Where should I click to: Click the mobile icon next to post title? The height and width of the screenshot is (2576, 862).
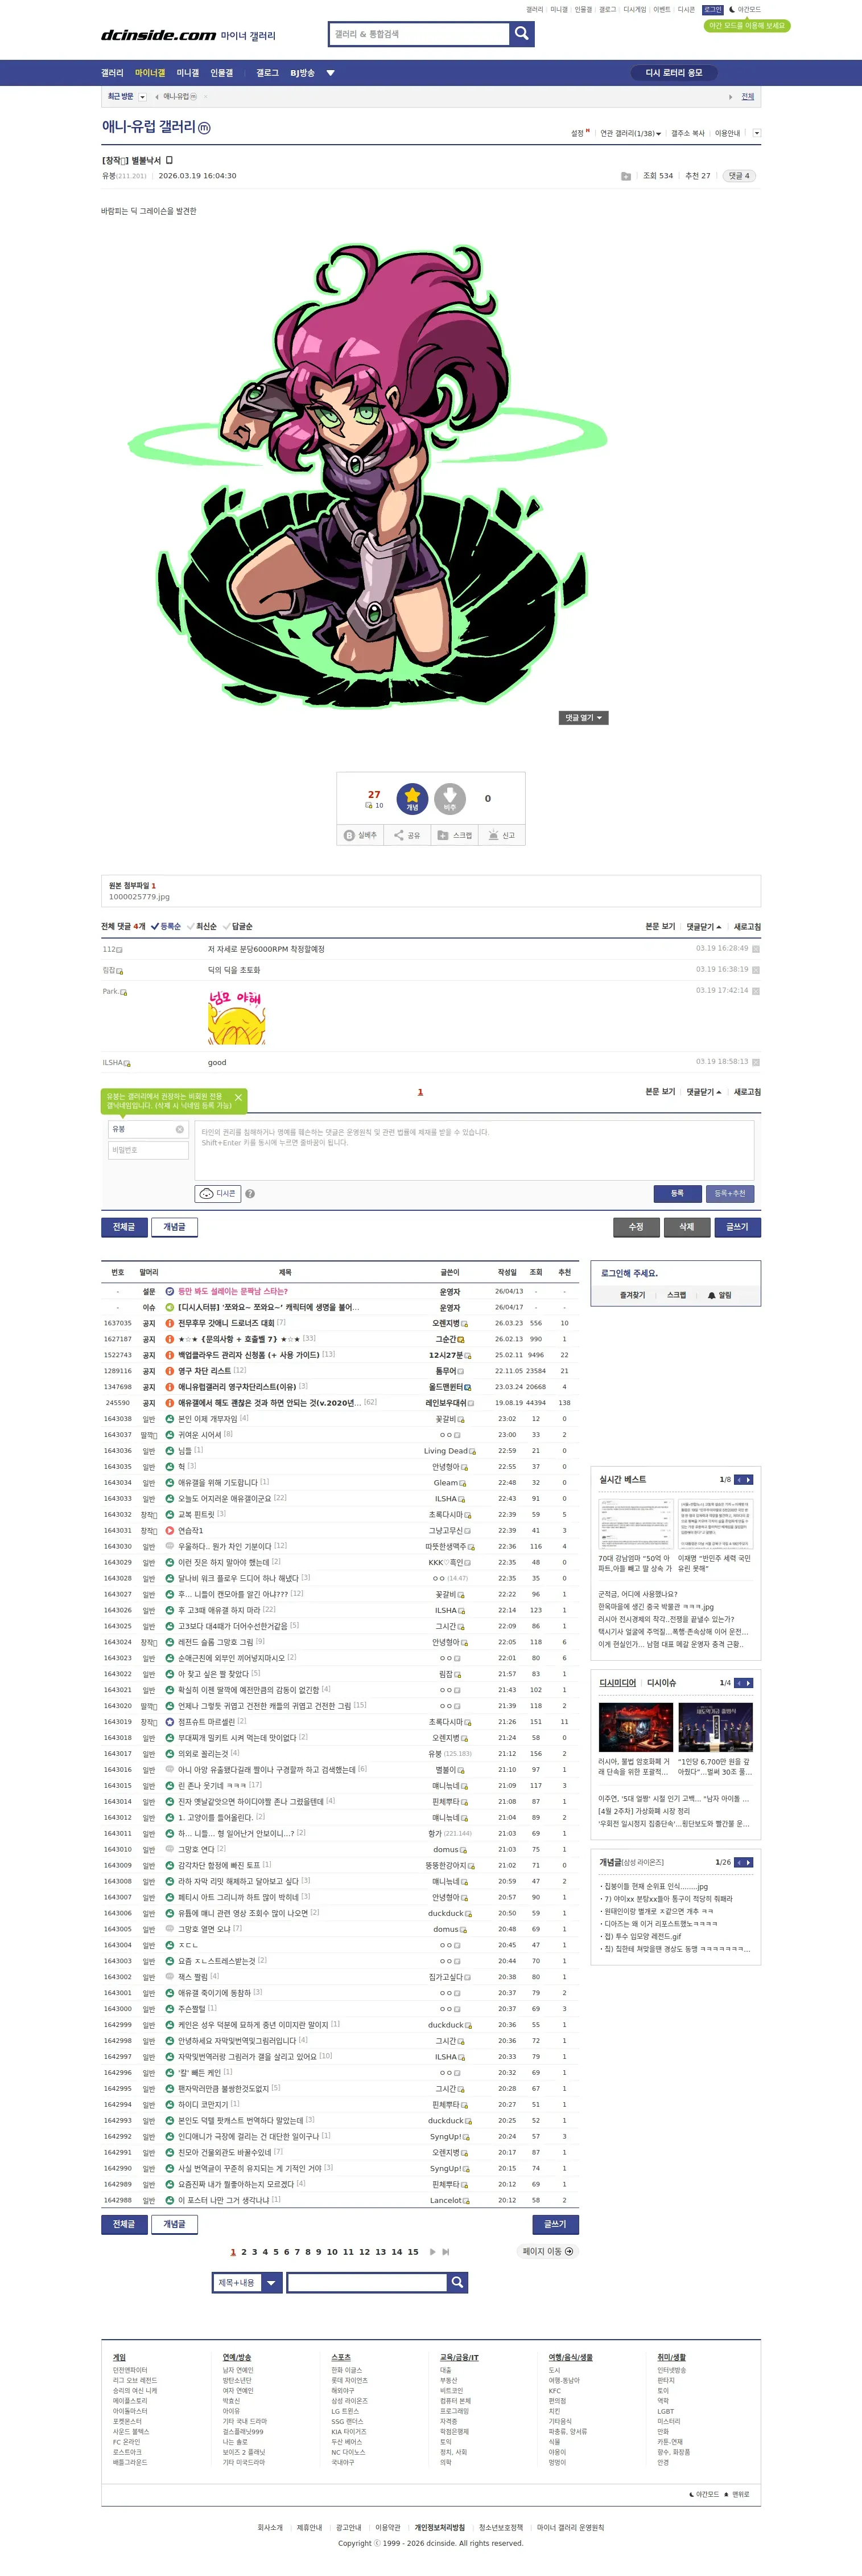(169, 160)
